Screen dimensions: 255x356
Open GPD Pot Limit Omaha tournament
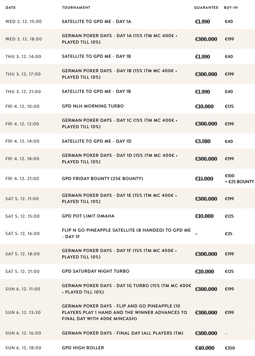88,216
